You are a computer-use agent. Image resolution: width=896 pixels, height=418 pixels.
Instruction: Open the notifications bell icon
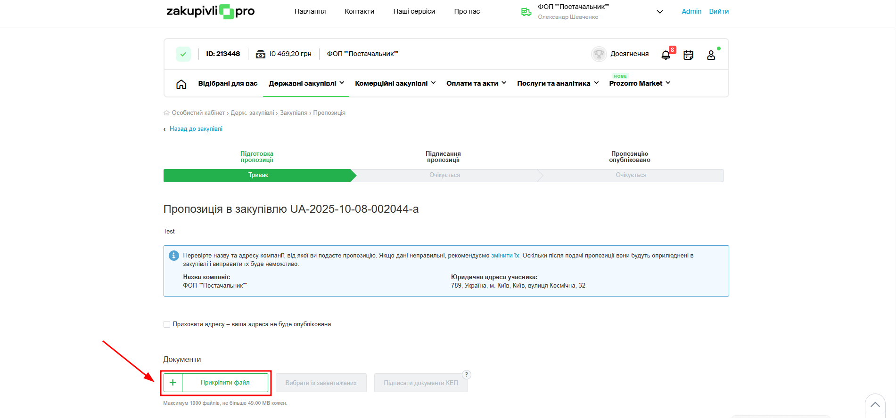(x=666, y=55)
